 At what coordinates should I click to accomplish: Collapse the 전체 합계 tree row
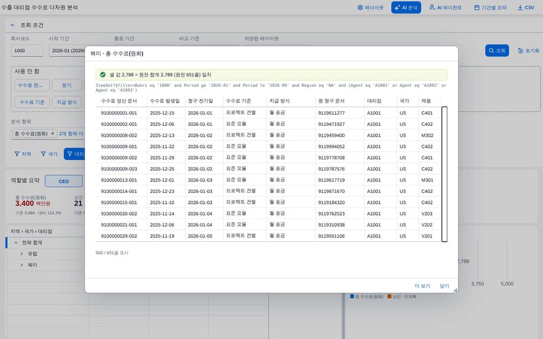pyautogui.click(x=16, y=243)
